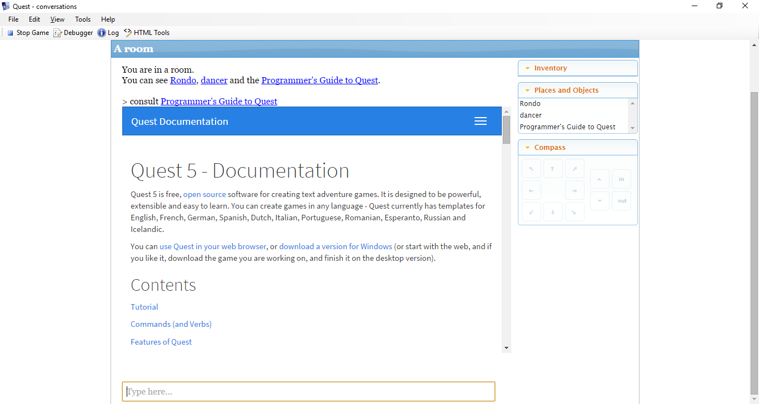Screen dimensions: 759x404
Task: Click documentation frame scrollbar thumb
Action: [x=506, y=130]
